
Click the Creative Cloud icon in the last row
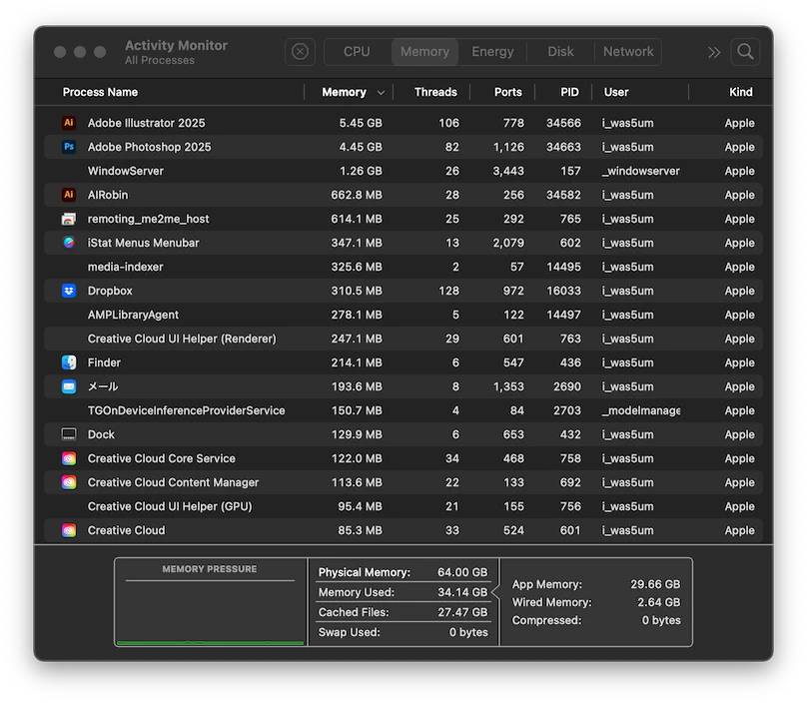click(x=69, y=530)
